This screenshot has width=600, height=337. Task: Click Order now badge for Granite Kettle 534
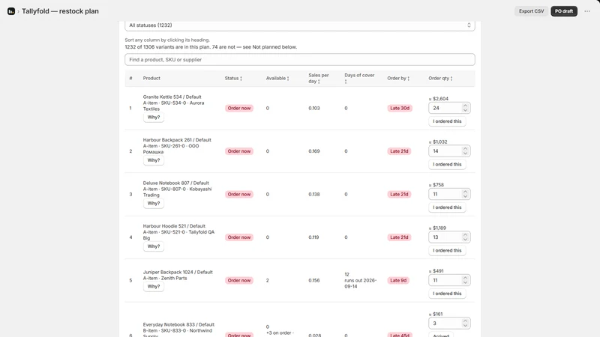point(239,109)
